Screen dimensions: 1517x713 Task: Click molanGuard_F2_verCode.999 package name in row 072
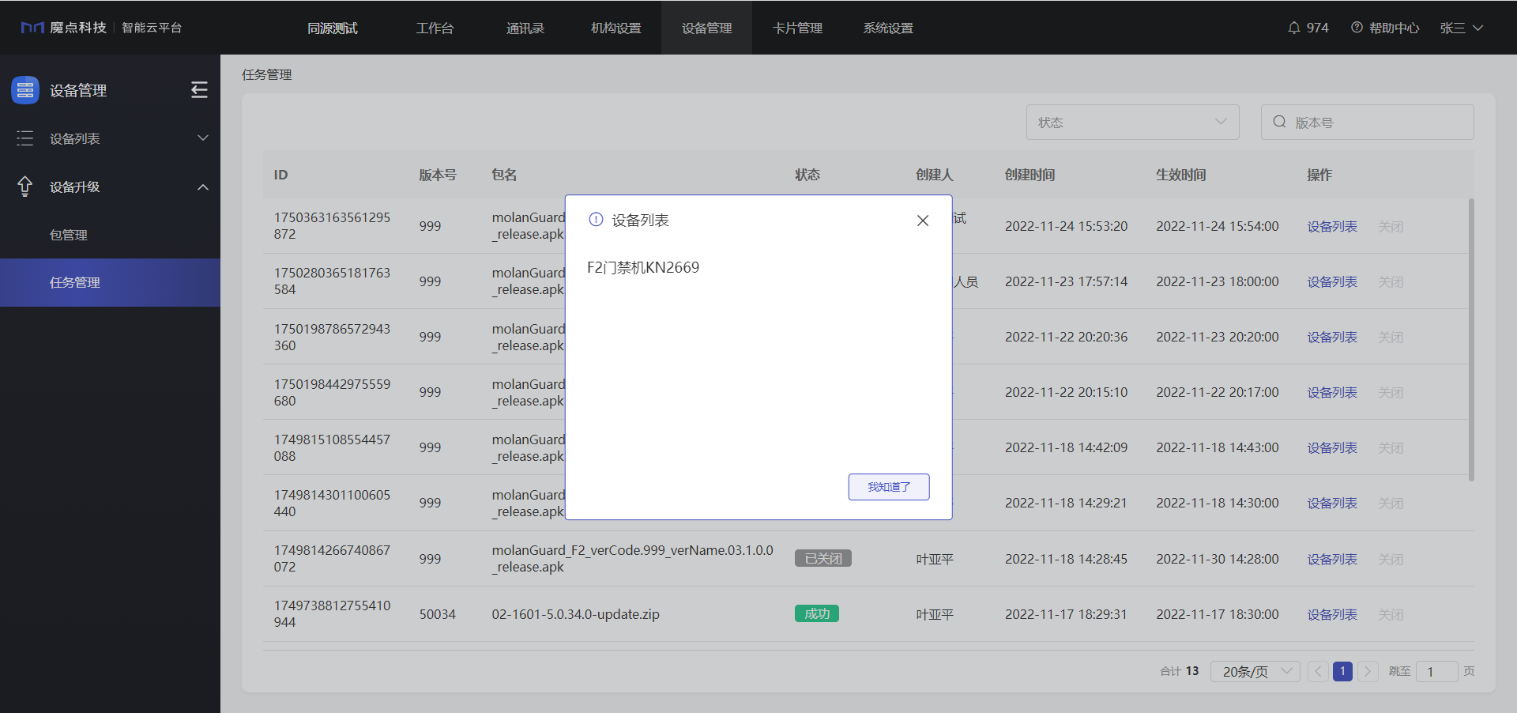632,558
